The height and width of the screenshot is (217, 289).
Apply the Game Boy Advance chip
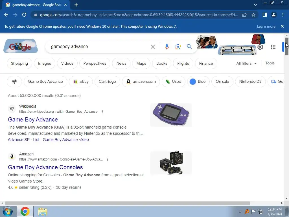point(45,81)
